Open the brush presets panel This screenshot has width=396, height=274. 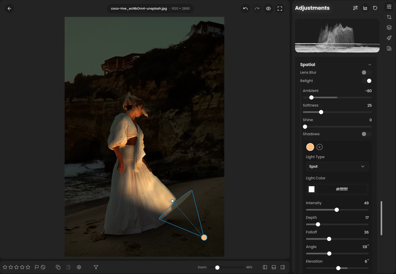pos(389,38)
